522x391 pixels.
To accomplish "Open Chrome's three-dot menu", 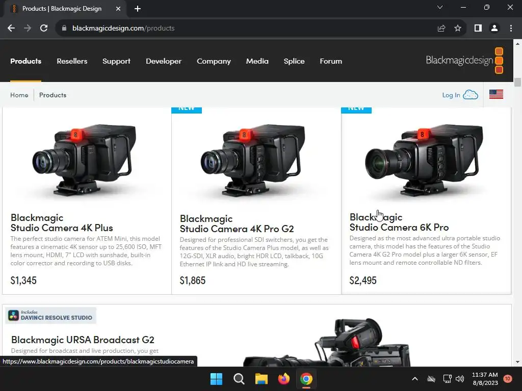I will (511, 29).
